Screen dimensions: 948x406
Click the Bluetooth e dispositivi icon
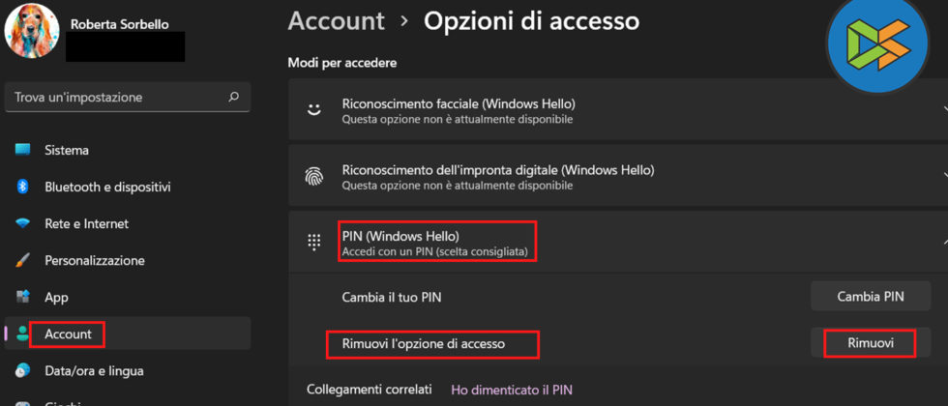[22, 187]
